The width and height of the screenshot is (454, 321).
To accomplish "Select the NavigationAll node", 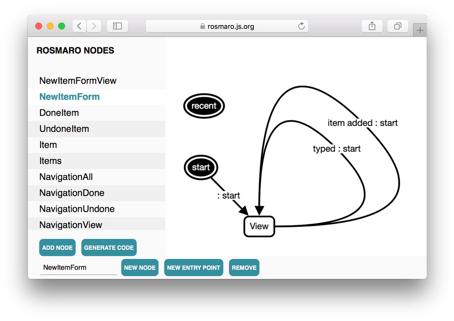I will pos(66,177).
